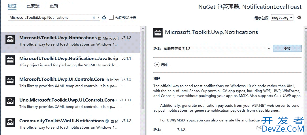307x135 pixels.
Task: Click the 描述 description heading
Action: point(157,78)
